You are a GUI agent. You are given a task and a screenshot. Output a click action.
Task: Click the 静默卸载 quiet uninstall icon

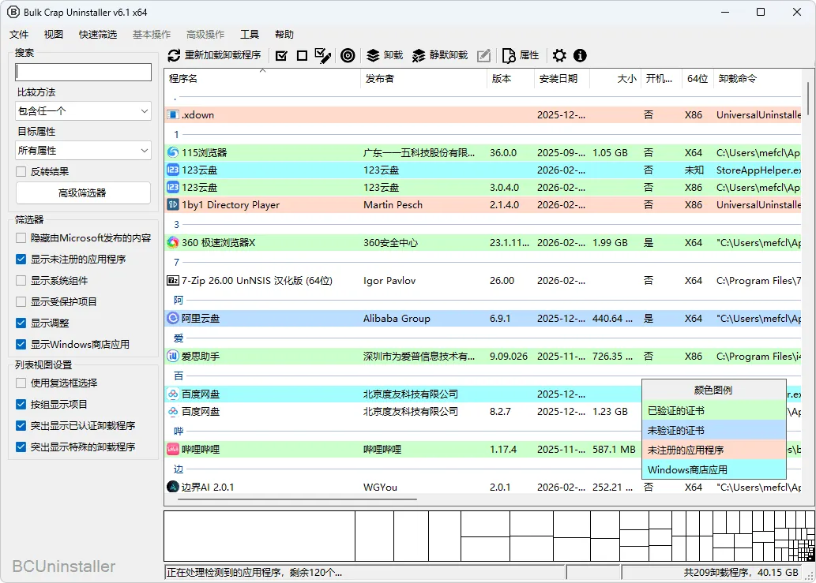pos(419,55)
